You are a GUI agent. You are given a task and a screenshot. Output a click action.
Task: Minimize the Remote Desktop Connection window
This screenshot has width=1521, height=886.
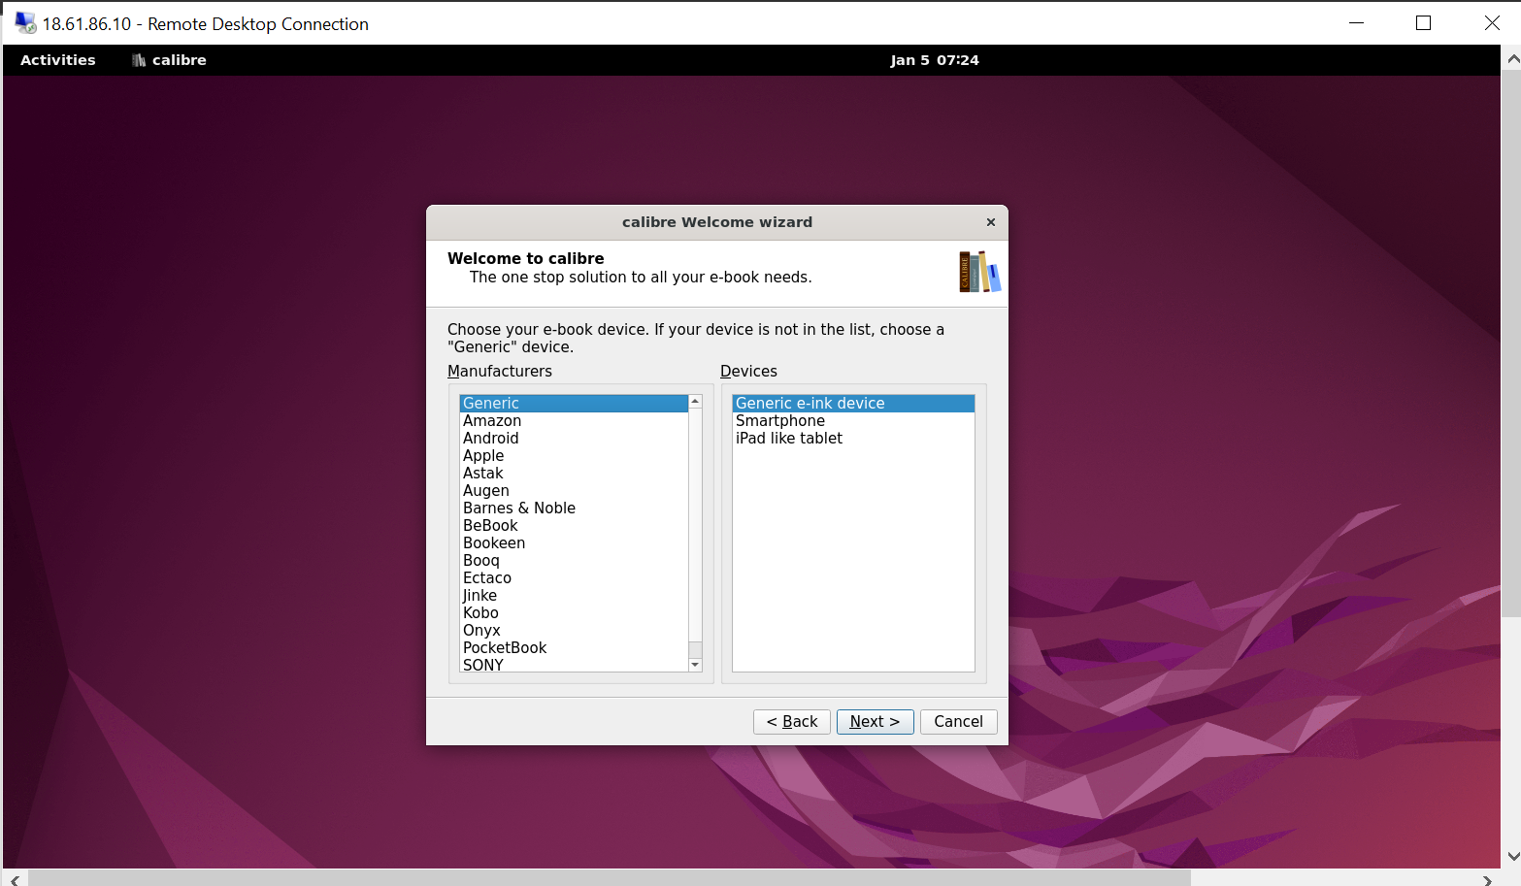point(1356,23)
